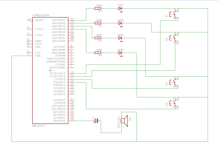Click the (INT0)PD2 pin label
The image size is (218, 145).
(59, 115)
